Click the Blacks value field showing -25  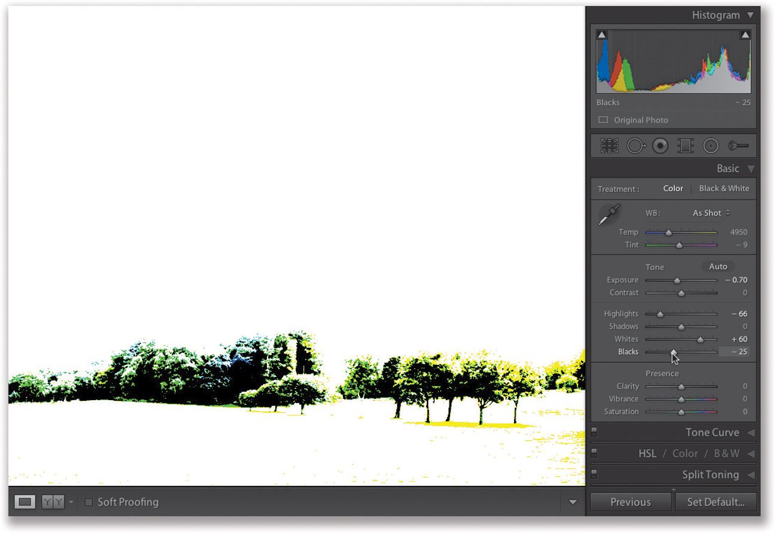pos(734,352)
